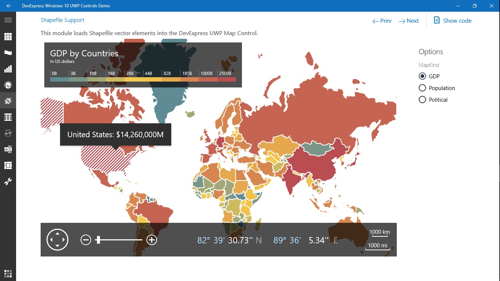Open the grid tiles icon at sidebar top

coord(8,37)
